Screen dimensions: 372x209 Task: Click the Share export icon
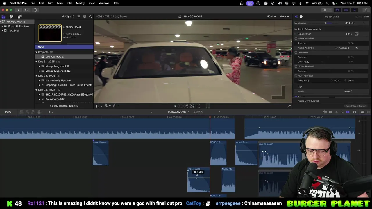(366, 10)
